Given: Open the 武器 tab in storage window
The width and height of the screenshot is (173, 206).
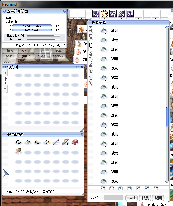Looking at the screenshot, I should click(x=91, y=55).
